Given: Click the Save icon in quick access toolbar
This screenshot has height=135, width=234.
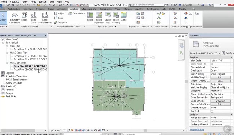Looking at the screenshot, I should pyautogui.click(x=13, y=5).
